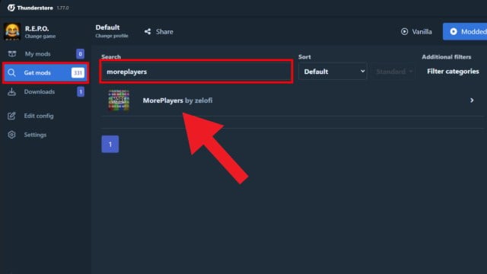Image resolution: width=487 pixels, height=274 pixels.
Task: Click the MorePlayers mod thumbnail
Action: coord(119,100)
